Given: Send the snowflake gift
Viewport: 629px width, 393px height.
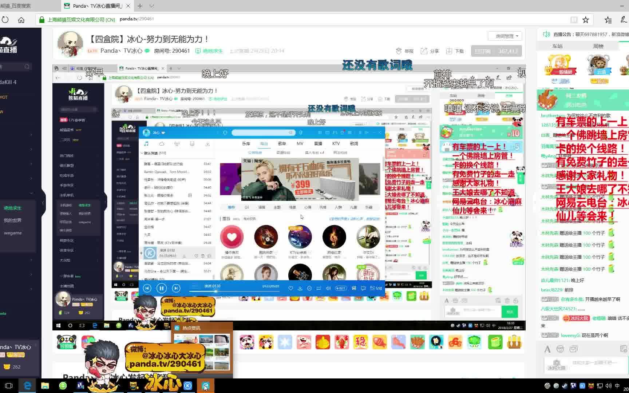Looking at the screenshot, I should (x=285, y=342).
